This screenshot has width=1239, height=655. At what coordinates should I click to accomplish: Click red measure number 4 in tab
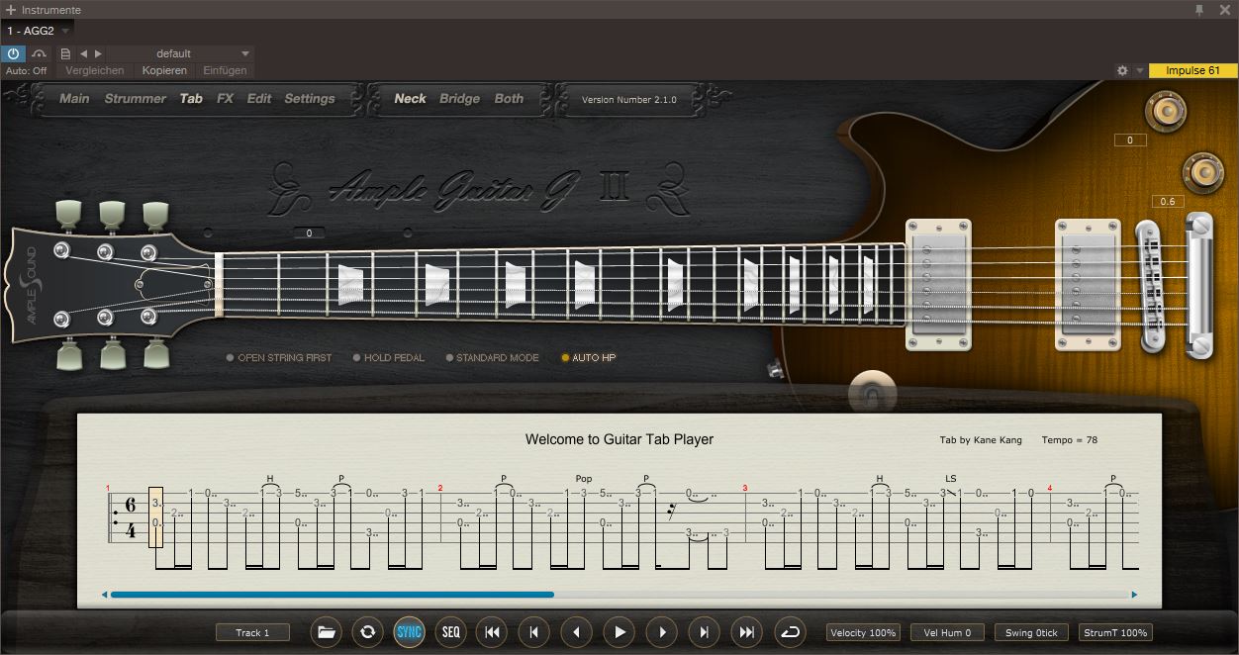pyautogui.click(x=1050, y=488)
